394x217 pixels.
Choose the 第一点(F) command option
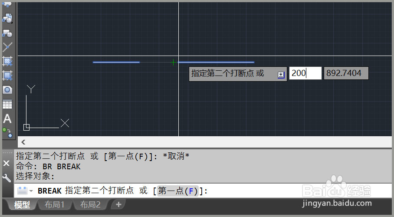[x=178, y=191]
